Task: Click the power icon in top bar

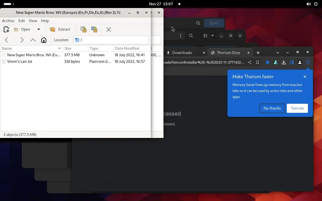Action: coord(316,4)
